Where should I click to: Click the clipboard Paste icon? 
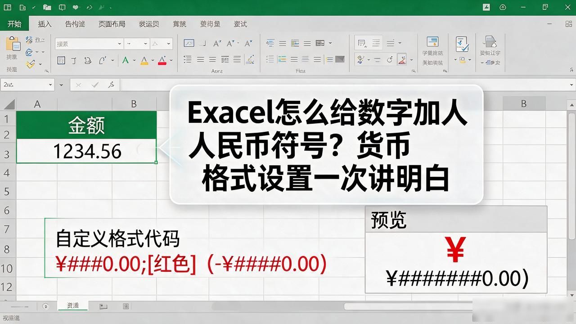coord(13,44)
